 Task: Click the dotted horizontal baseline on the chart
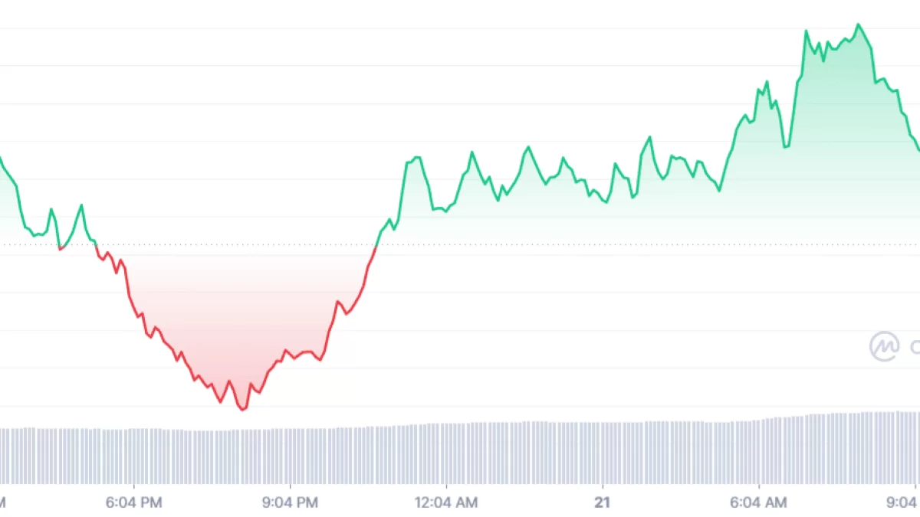(537, 245)
